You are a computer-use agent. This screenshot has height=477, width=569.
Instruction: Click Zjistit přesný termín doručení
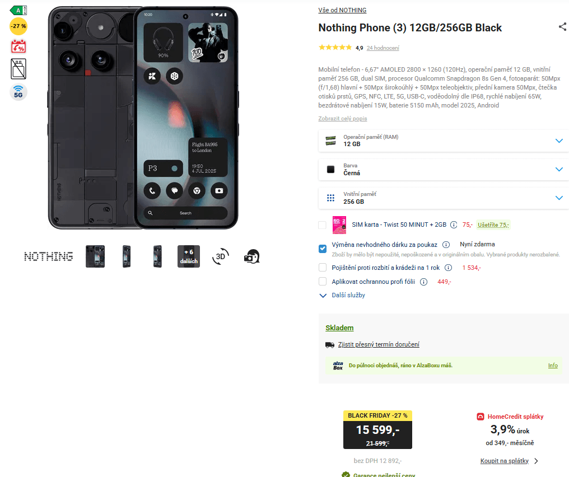click(379, 345)
